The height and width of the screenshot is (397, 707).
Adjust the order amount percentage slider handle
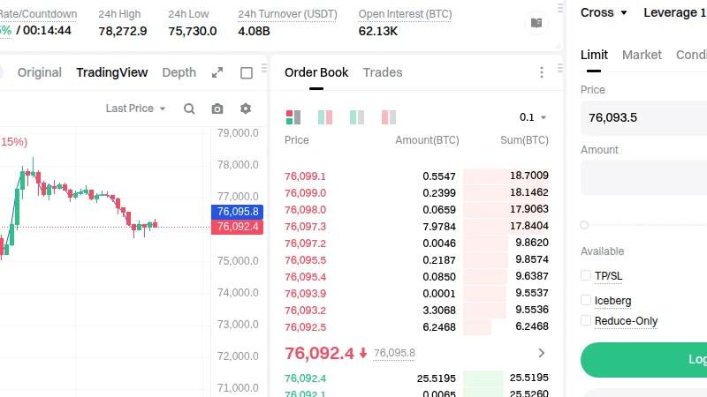coord(584,225)
